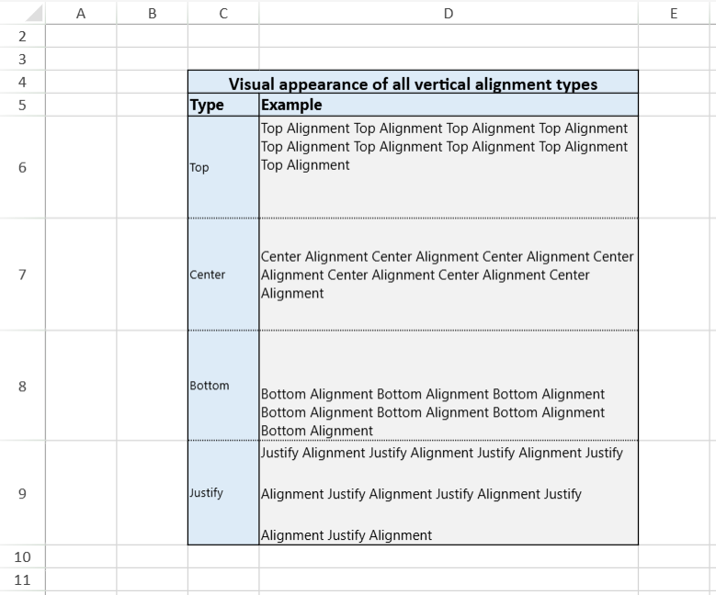Select column E header

tap(674, 13)
